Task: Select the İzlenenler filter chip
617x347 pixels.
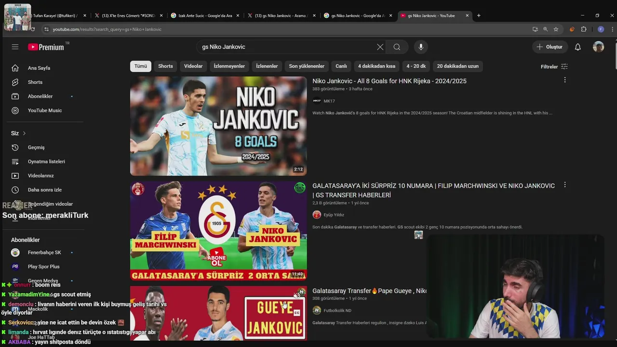Action: click(x=267, y=66)
